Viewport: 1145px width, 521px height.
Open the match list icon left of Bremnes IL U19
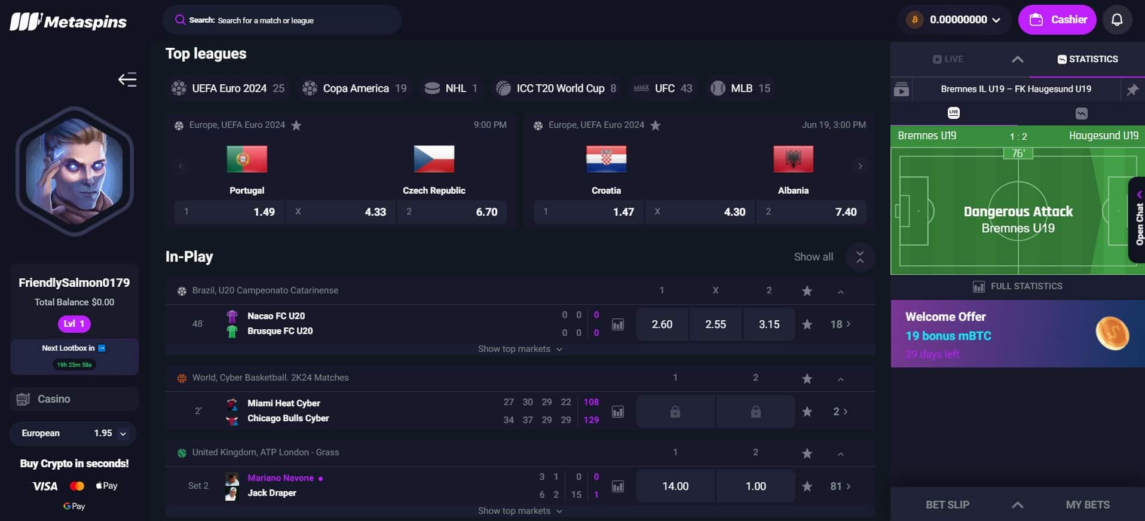coord(901,90)
